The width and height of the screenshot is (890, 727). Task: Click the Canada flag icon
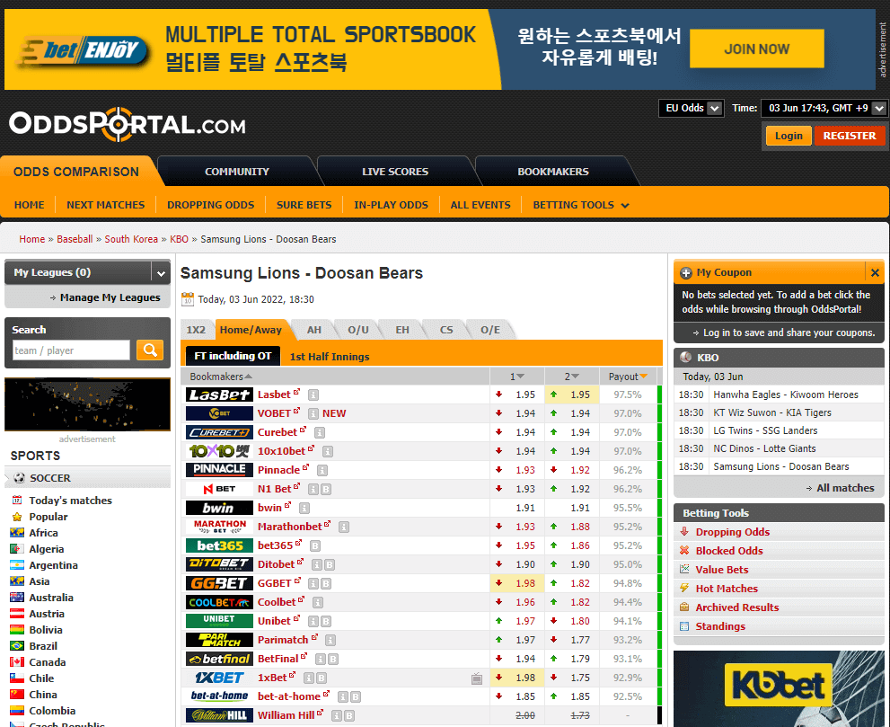click(17, 662)
